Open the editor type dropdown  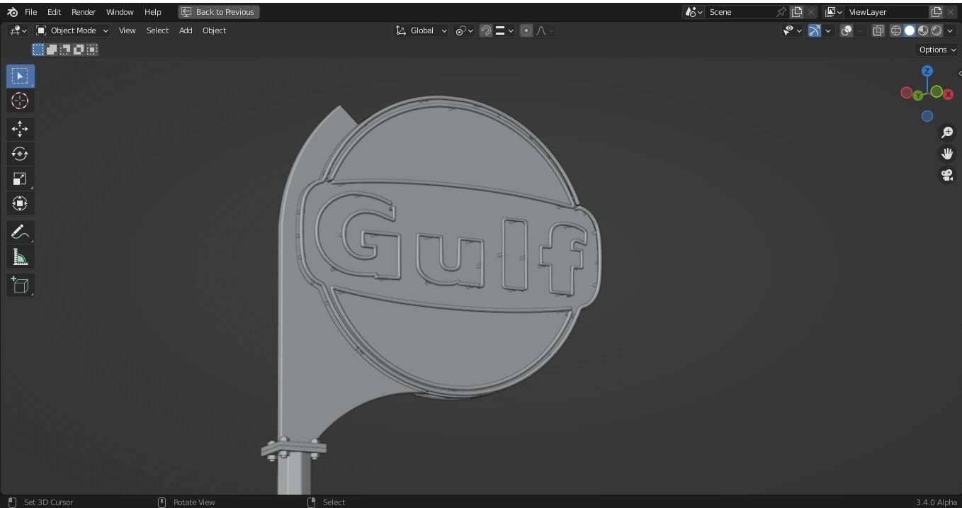coord(18,30)
